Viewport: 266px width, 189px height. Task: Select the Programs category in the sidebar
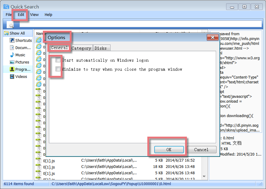pos(19,69)
